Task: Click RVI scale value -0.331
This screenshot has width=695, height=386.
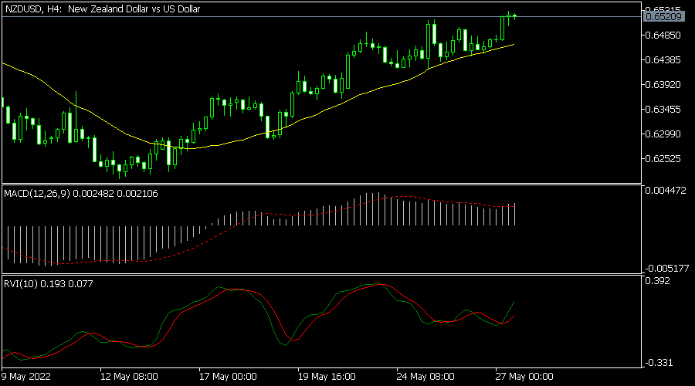Action: [658, 363]
